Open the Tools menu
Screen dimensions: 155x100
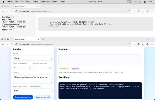pos(63,2)
